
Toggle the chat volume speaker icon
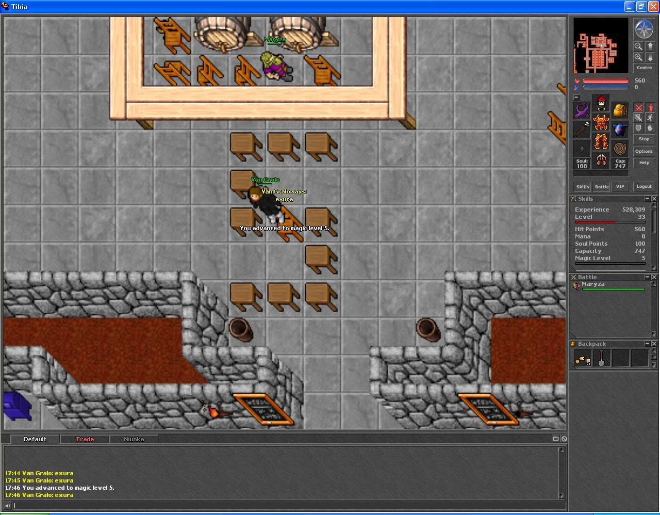[x=7, y=506]
